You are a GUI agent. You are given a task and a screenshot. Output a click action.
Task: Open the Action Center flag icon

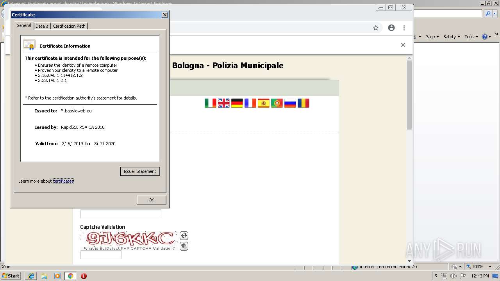pos(463,276)
